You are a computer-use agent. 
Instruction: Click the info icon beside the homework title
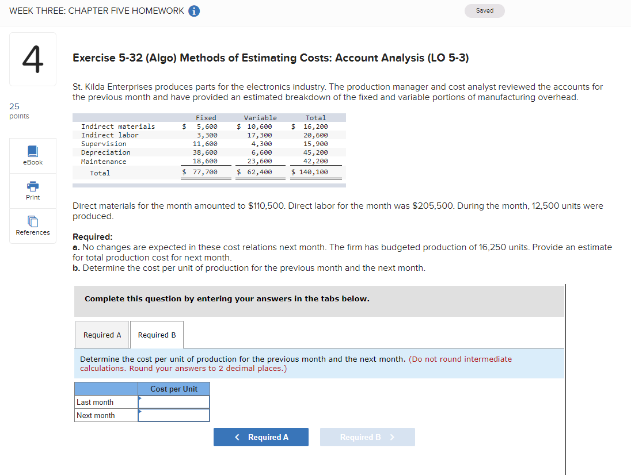(193, 10)
